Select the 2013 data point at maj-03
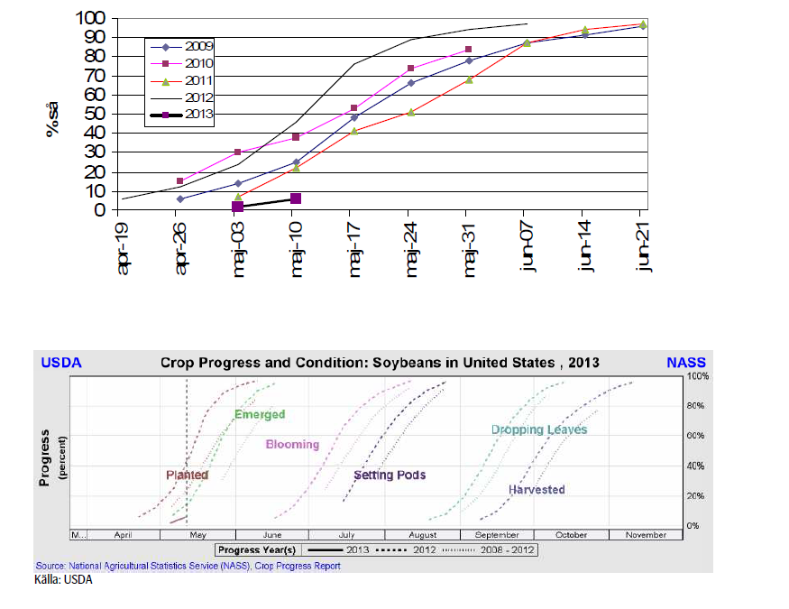This screenshot has height=609, width=789. [238, 207]
